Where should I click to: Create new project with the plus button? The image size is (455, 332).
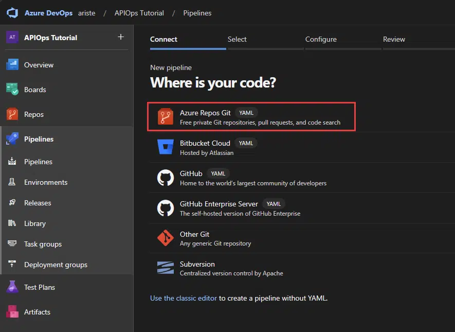pyautogui.click(x=120, y=37)
